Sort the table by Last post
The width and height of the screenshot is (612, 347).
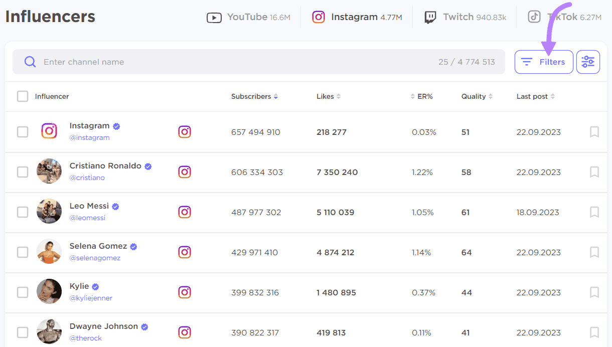pos(536,96)
